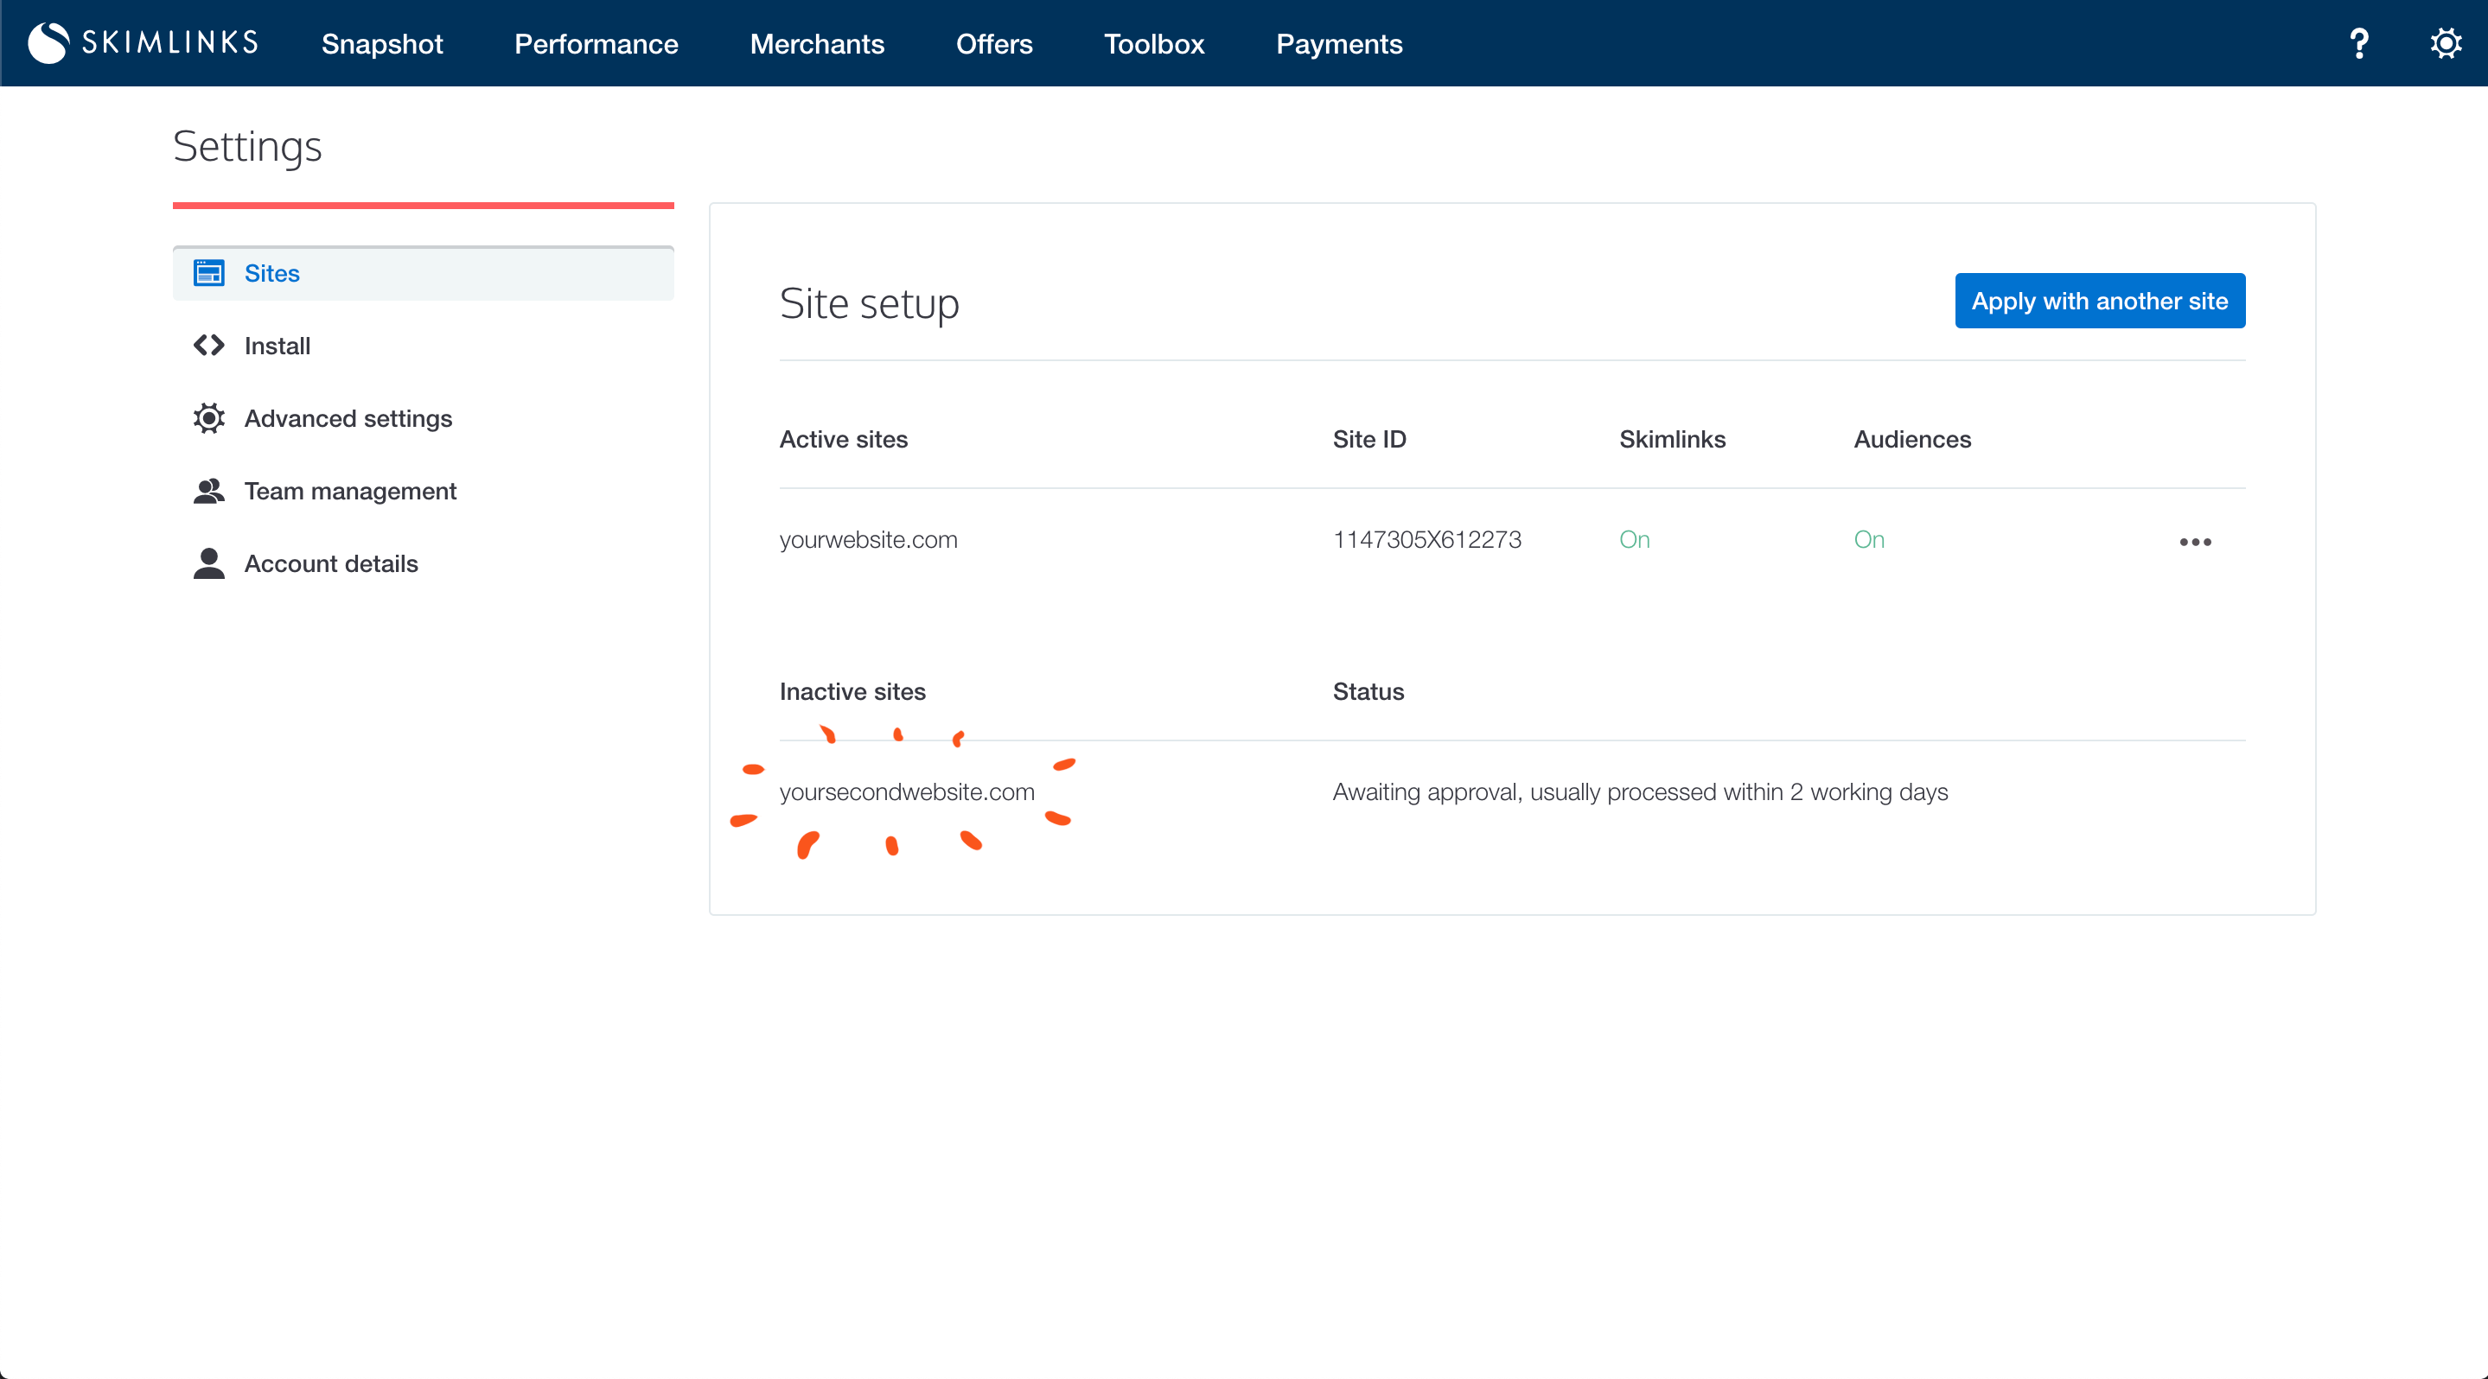This screenshot has width=2488, height=1379.
Task: Open Advanced settings page
Action: [x=348, y=418]
